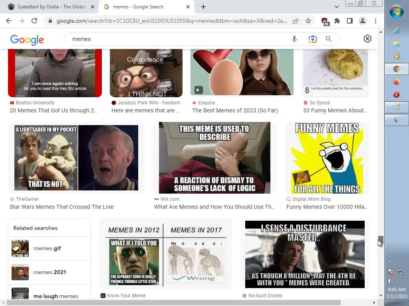Click the vertical scrollbar up arrow

pos(381,32)
